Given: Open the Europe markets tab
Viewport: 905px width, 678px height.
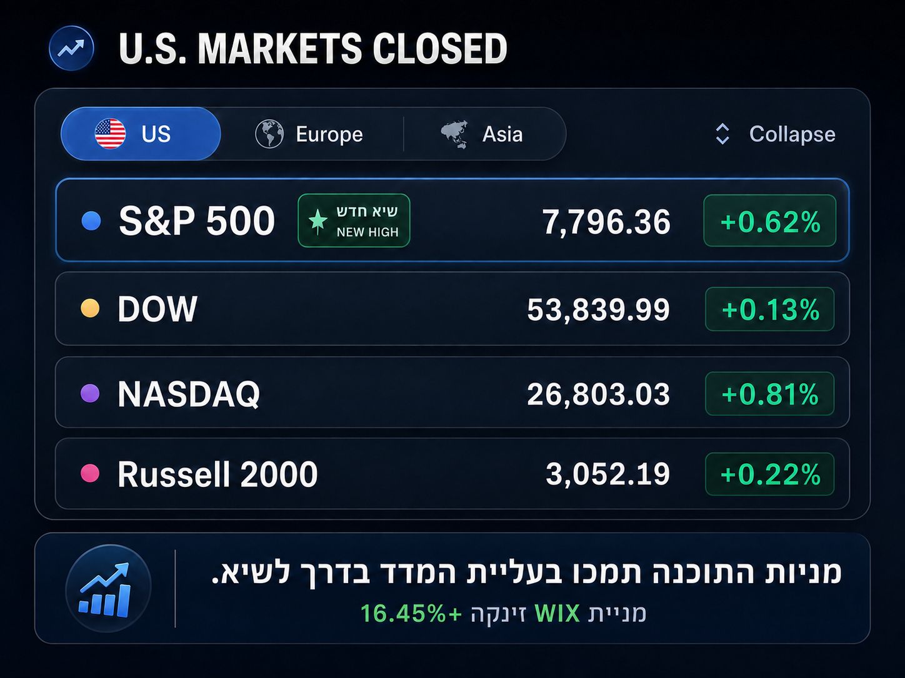Looking at the screenshot, I should tap(310, 134).
